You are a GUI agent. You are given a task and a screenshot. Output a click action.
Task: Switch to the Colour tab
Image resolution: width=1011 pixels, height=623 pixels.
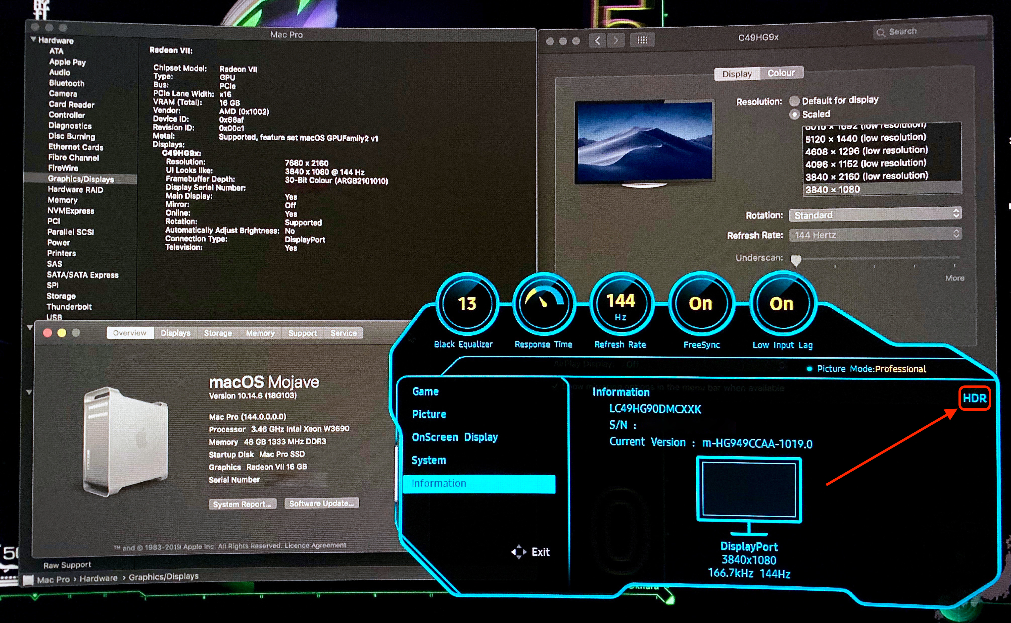[781, 73]
